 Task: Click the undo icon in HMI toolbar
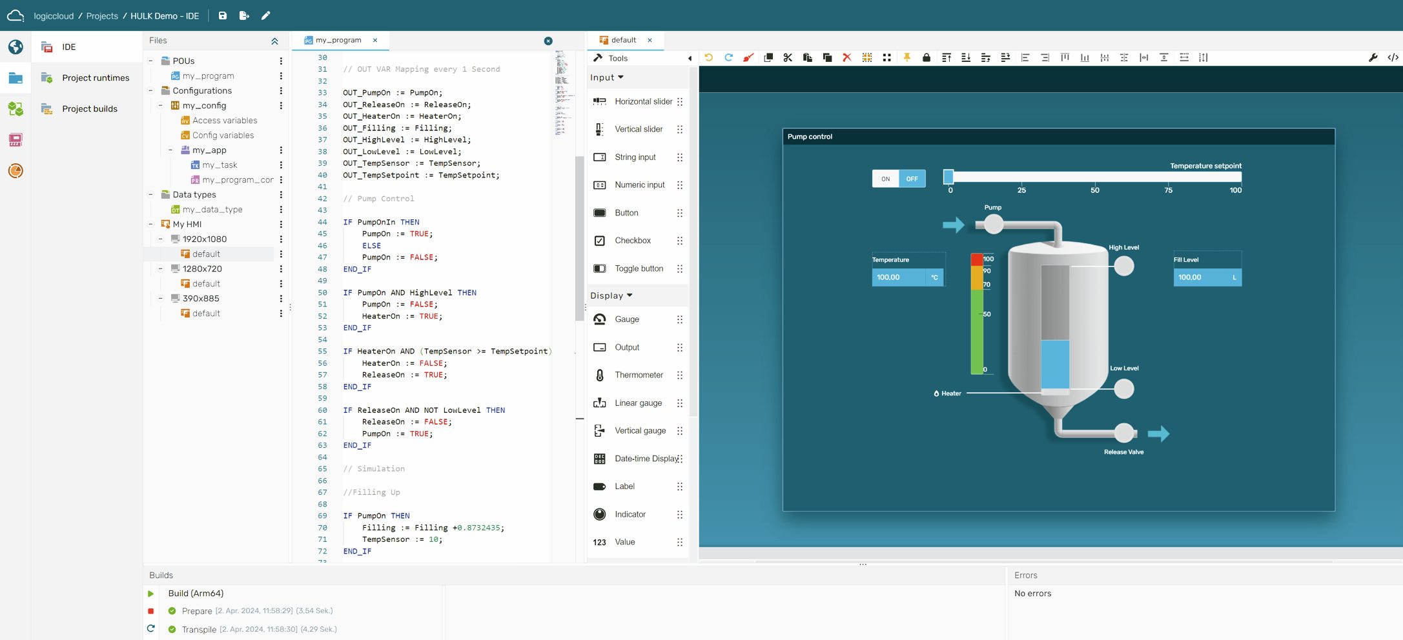pos(708,57)
